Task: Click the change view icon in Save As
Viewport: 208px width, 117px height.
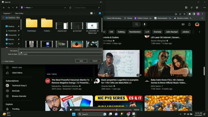Action: pyautogui.click(x=91, y=13)
